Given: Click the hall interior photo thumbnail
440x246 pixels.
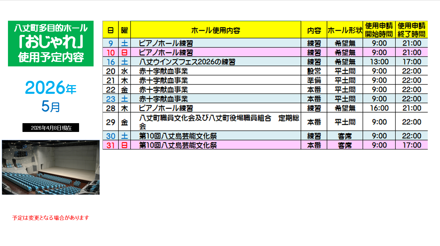Looking at the screenshot, I should point(51,167).
